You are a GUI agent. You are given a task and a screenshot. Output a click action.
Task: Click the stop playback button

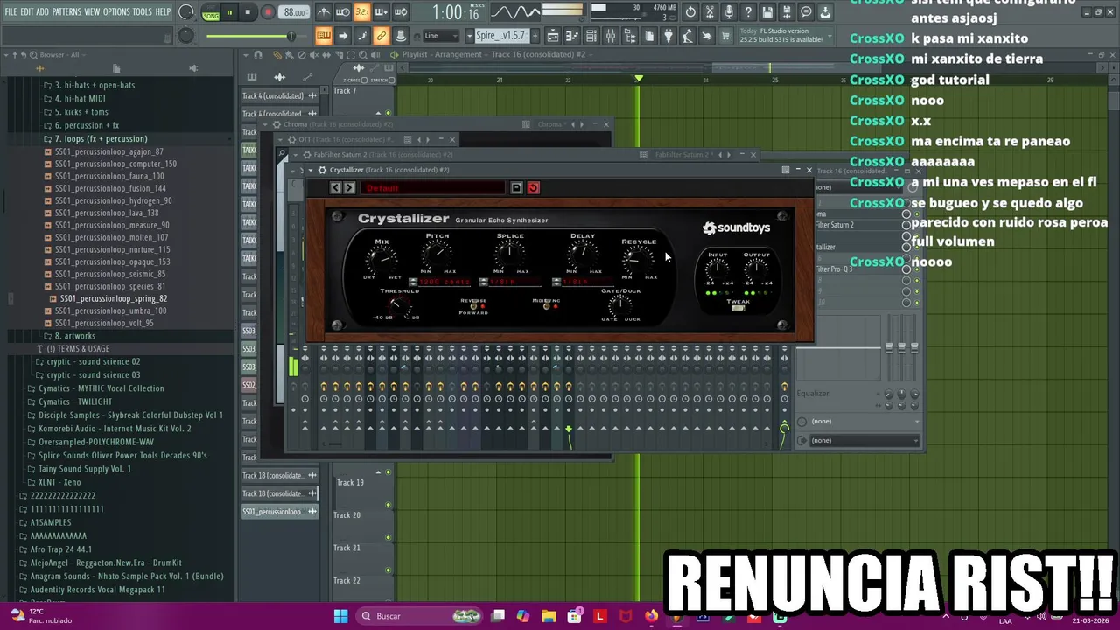coord(248,12)
